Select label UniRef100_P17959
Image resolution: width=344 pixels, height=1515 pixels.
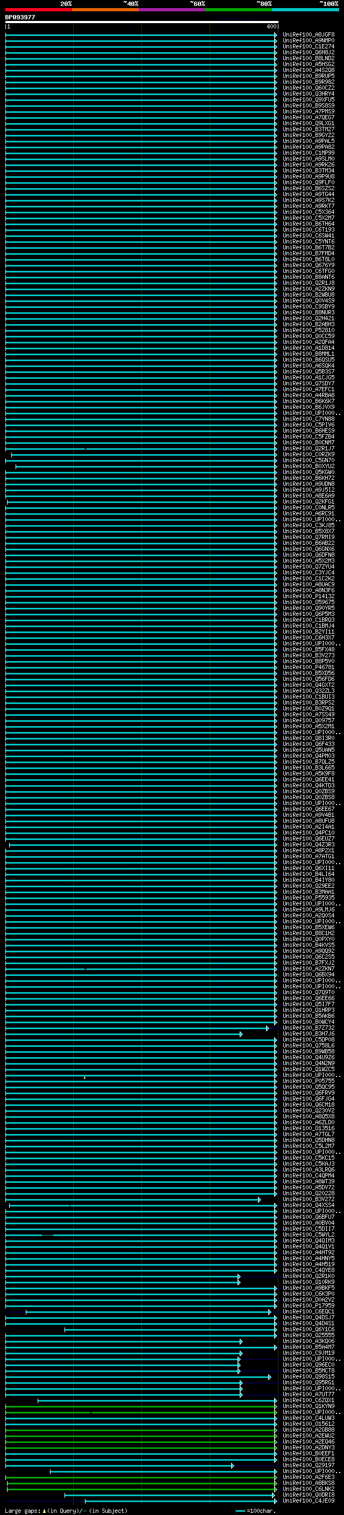309,1305
